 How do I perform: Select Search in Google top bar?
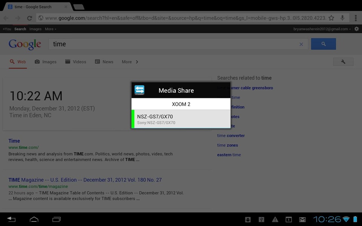[20, 29]
